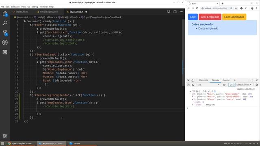Activate DevTools inspect element picker
260x146 pixels.
[188, 80]
